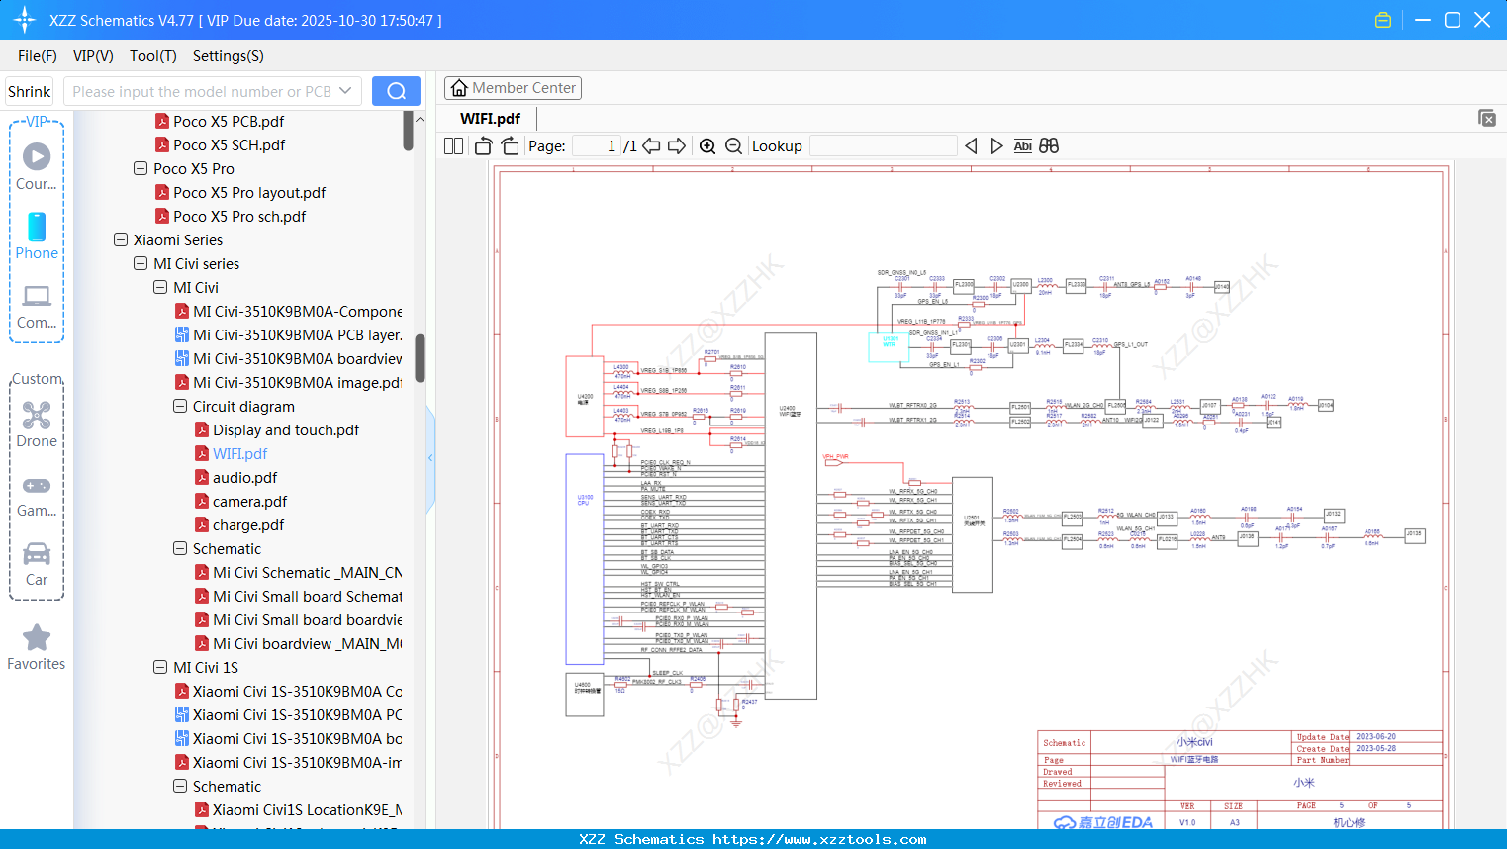Open the Tool(T) menu
Image resolution: width=1507 pixels, height=849 pixels.
point(152,56)
